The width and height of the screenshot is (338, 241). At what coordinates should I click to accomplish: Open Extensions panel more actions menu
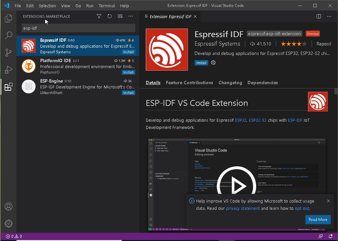click(x=131, y=16)
